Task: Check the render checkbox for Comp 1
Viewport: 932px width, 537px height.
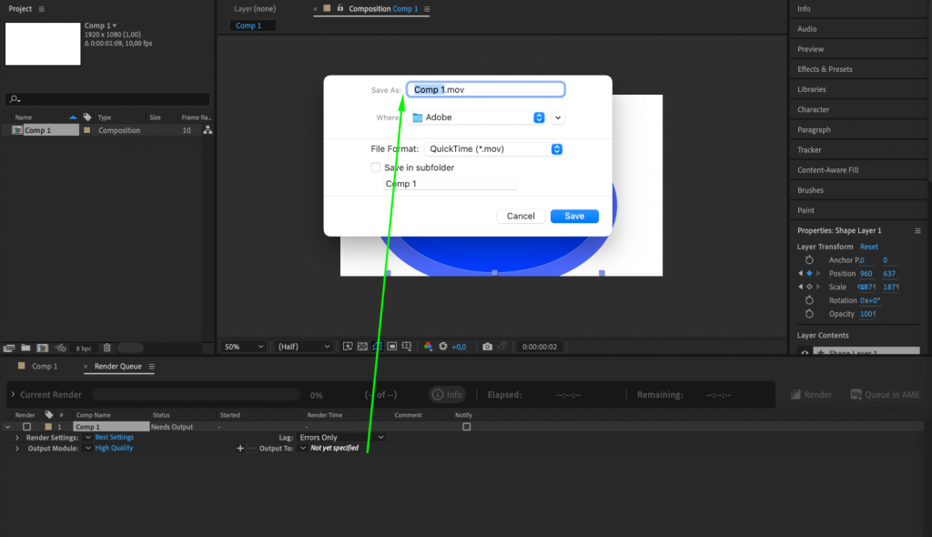Action: click(x=27, y=426)
